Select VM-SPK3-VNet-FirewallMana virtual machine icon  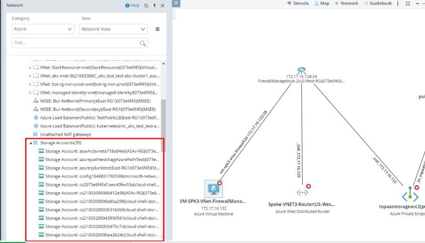coord(214,189)
